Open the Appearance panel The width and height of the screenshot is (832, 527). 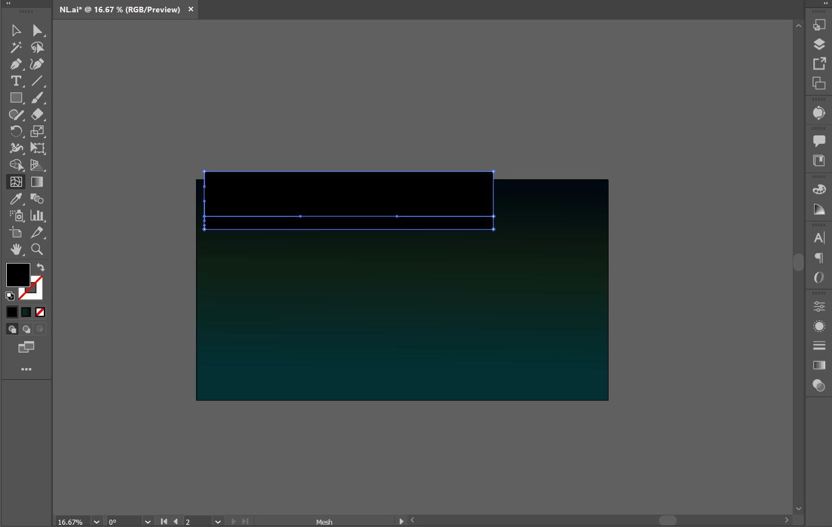(x=819, y=326)
